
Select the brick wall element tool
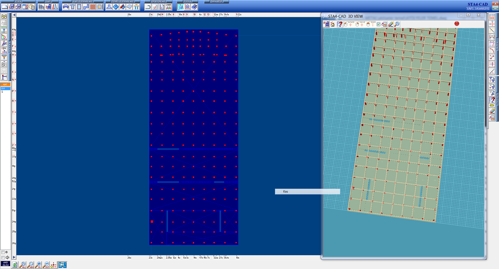tap(93, 7)
